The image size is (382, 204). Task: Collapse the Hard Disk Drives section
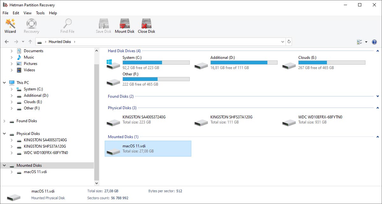(x=378, y=51)
